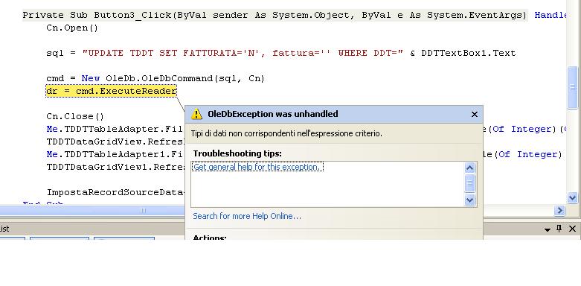
Task: Click the troubleshooting tips scroll down arrow
Action: coord(469,200)
